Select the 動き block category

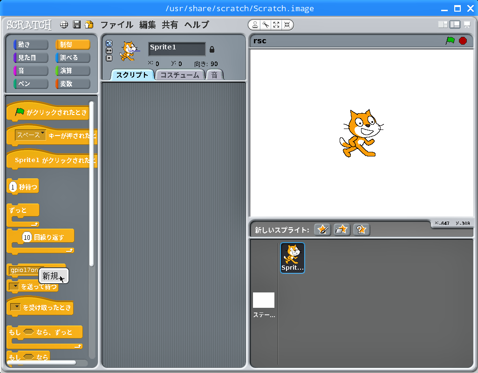pyautogui.click(x=31, y=45)
